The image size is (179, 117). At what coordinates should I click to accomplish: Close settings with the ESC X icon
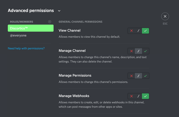(x=165, y=16)
